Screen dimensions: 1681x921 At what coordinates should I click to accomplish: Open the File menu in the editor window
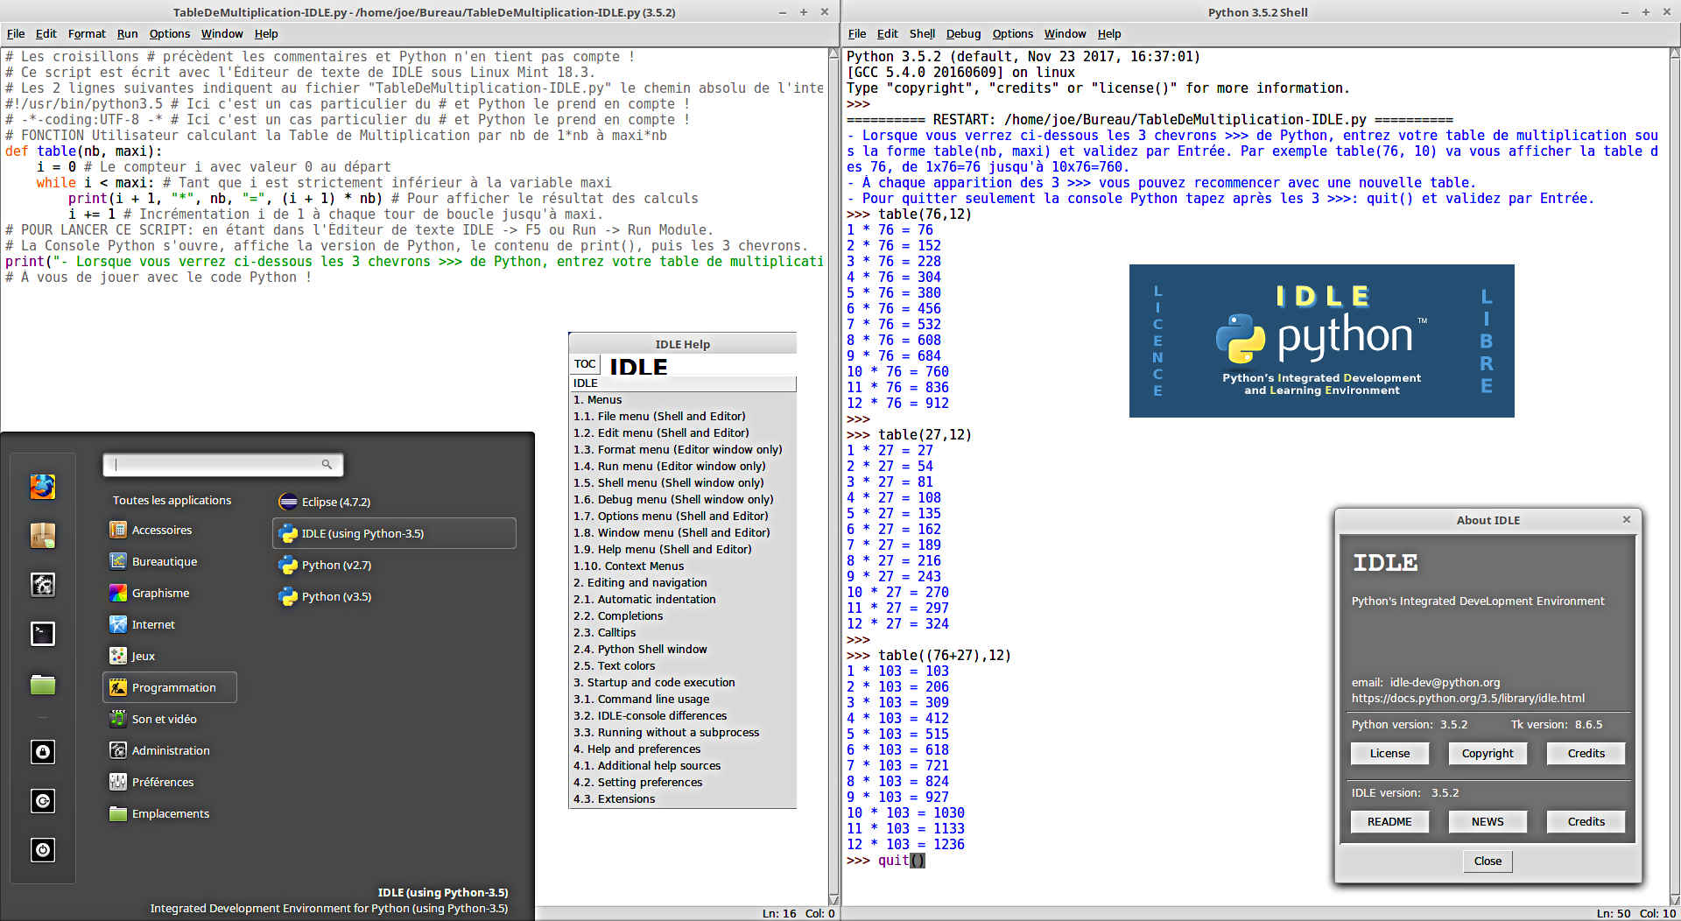point(16,33)
